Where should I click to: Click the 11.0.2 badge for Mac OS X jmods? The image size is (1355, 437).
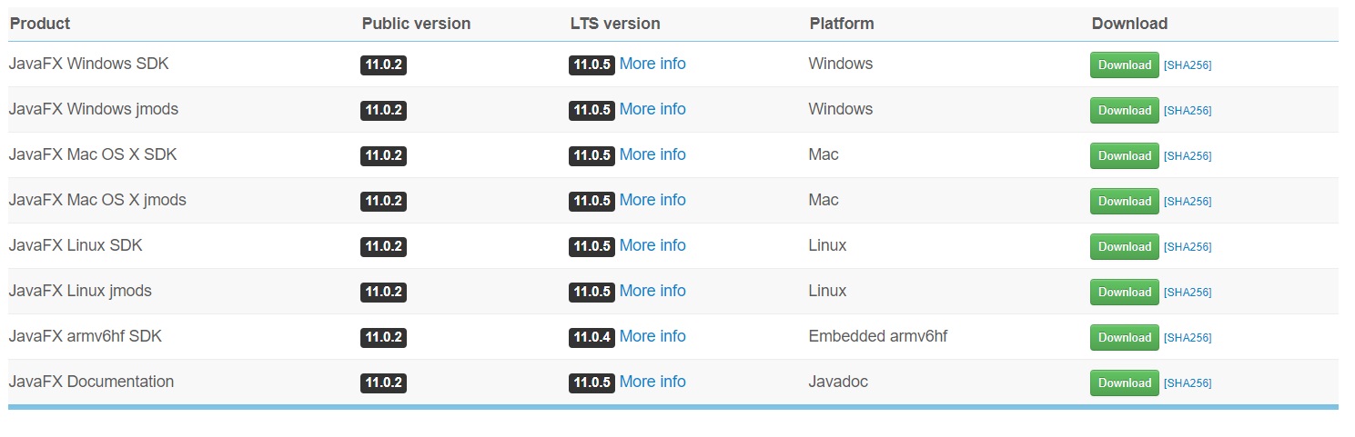[383, 202]
